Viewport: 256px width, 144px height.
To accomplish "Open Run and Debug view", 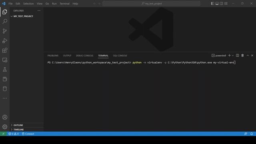I will (x=5, y=41).
